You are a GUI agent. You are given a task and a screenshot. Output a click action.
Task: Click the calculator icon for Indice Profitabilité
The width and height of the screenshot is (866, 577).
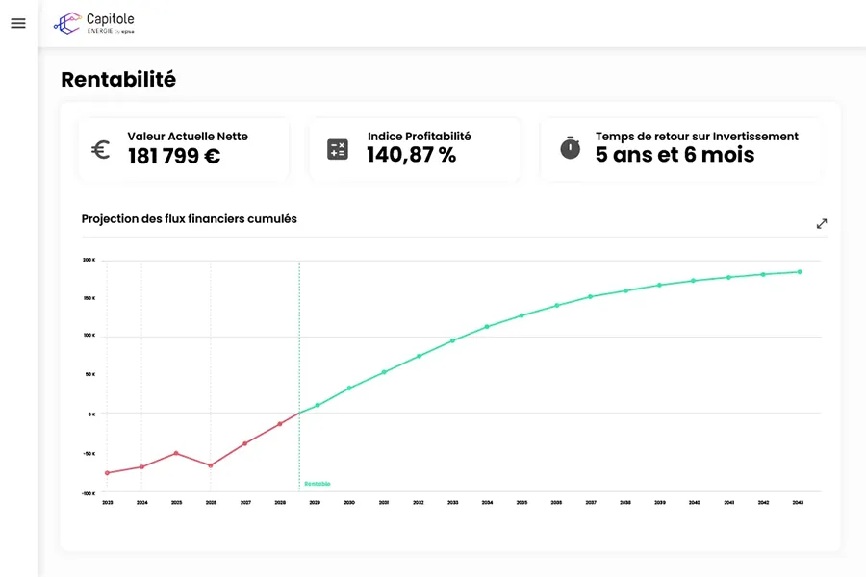tap(338, 149)
